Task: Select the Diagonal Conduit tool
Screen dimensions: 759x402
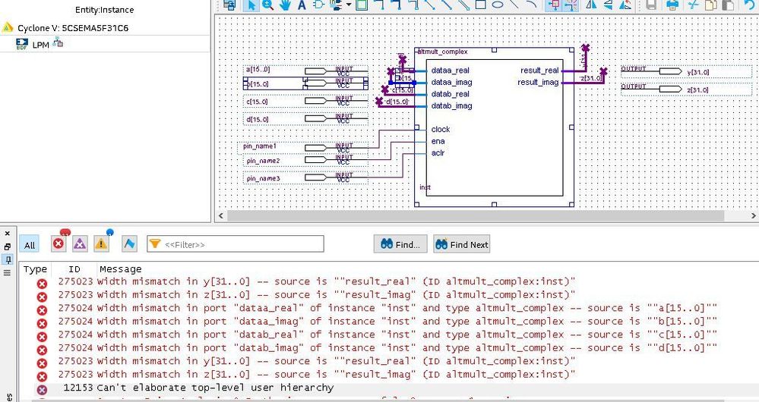Action: 463,5
